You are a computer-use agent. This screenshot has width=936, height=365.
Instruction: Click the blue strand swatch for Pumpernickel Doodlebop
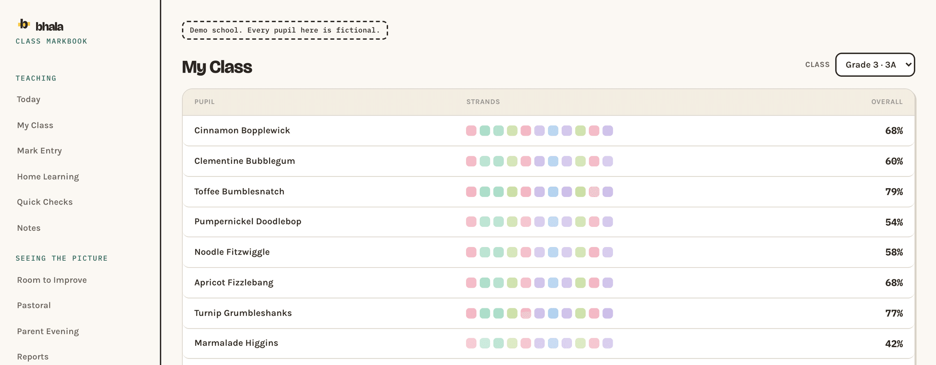click(x=553, y=222)
